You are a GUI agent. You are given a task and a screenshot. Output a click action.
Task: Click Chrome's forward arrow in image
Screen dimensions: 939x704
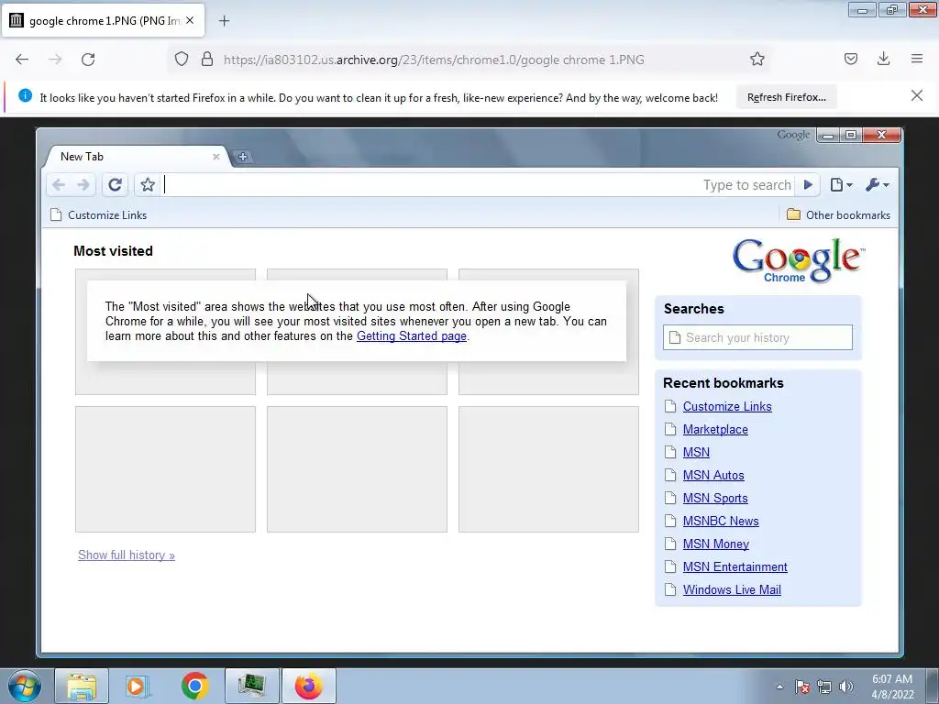(x=83, y=185)
